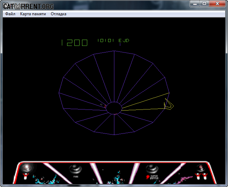Click the red flipper enemy near the tube center
This screenshot has width=228, height=187.
(105, 106)
